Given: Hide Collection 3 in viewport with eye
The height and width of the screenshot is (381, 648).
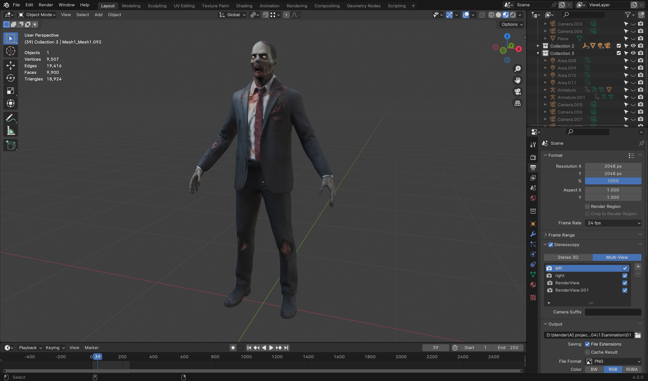Looking at the screenshot, I should [x=633, y=53].
